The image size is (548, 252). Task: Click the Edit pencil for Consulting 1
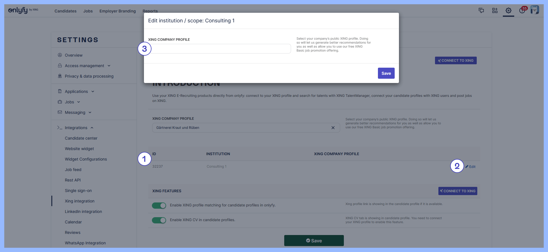point(470,167)
